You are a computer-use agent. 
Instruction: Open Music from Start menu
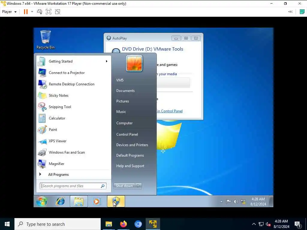coord(121,112)
